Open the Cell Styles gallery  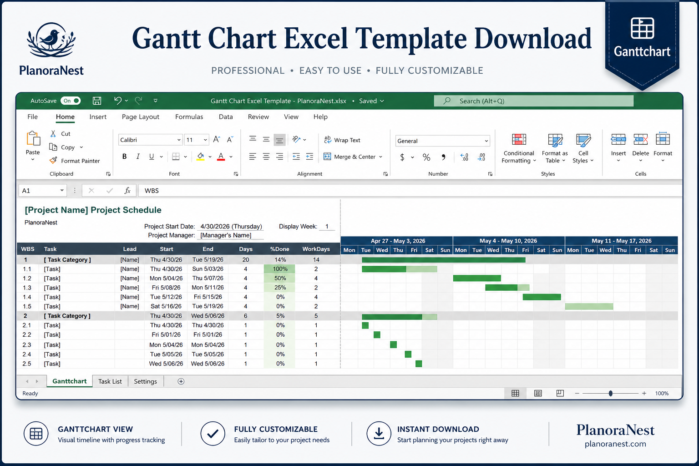point(583,148)
